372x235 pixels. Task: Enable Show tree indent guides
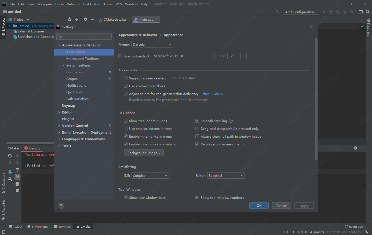tap(126, 121)
